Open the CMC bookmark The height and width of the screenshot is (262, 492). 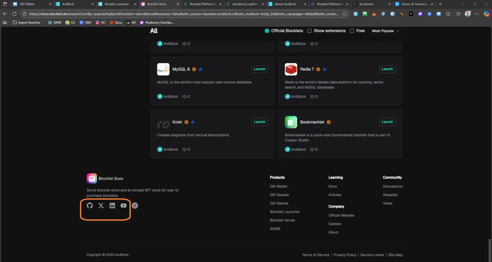pyautogui.click(x=85, y=22)
